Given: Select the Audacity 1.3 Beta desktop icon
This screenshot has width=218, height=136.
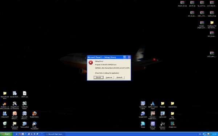Looking at the screenshot, I should tap(5, 105).
